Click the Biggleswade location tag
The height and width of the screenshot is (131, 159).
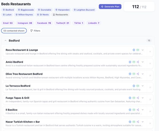[x=26, y=10]
